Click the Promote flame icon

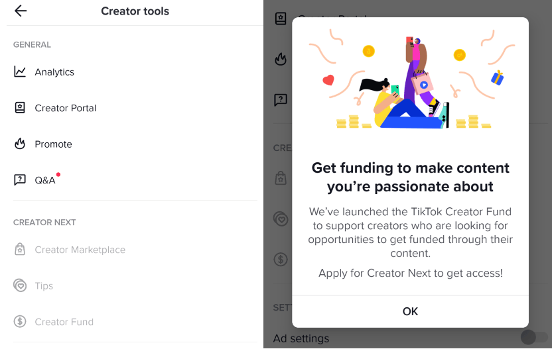(x=20, y=144)
